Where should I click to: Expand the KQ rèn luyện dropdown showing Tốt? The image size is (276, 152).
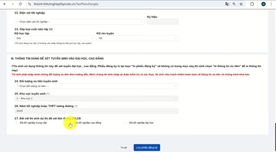(x=137, y=38)
